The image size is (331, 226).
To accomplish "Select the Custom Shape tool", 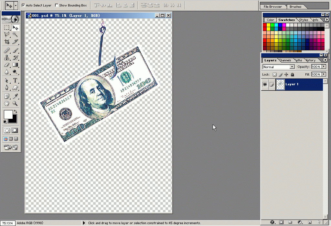I will click(x=15, y=87).
